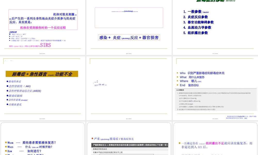Open the 感染 + 炎症反应 + 器官损害 slide
258x155 pixels.
point(129,27)
